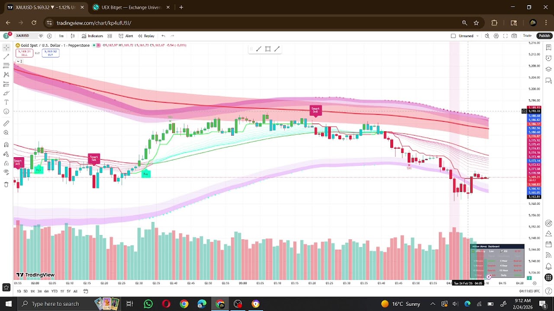Click the trash remove objects icon

click(x=6, y=184)
